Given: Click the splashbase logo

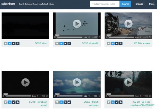Looking at the screenshot, I should pos(9,4).
